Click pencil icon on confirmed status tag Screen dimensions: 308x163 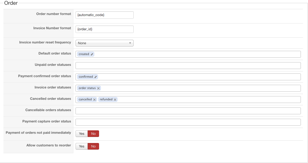(x=96, y=77)
